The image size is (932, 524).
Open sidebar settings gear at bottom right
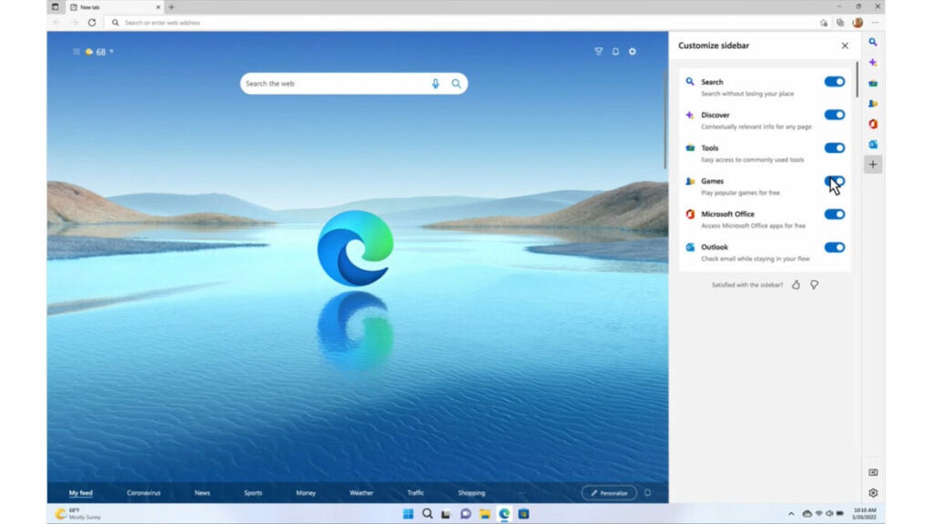pos(873,492)
